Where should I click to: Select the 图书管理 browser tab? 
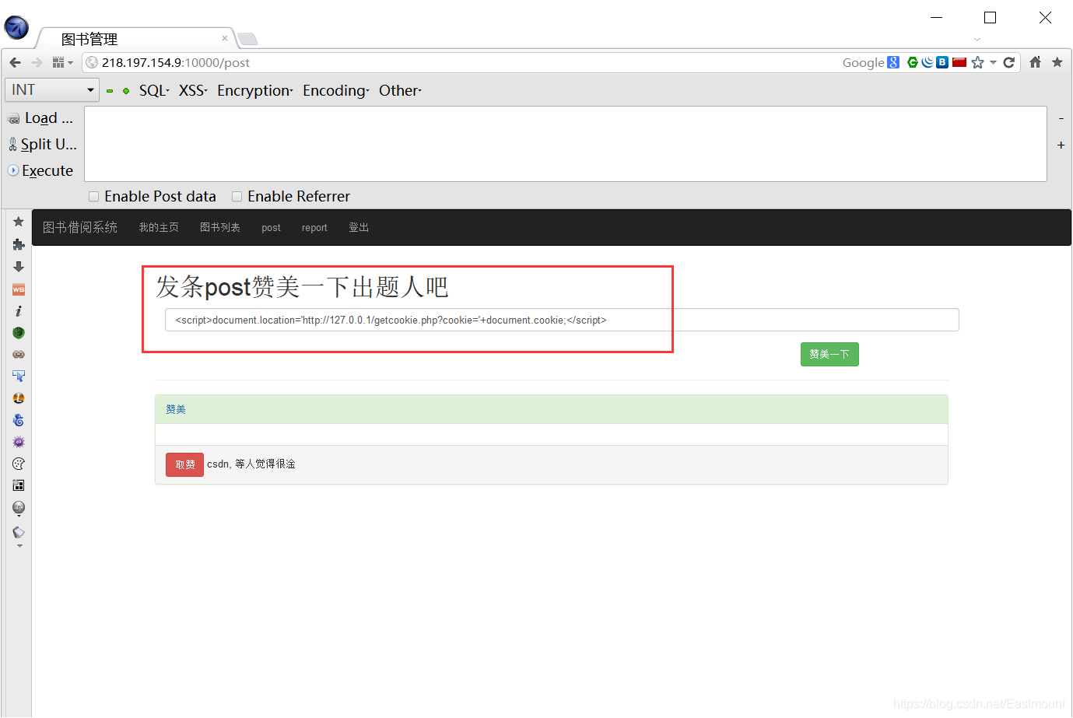132,39
